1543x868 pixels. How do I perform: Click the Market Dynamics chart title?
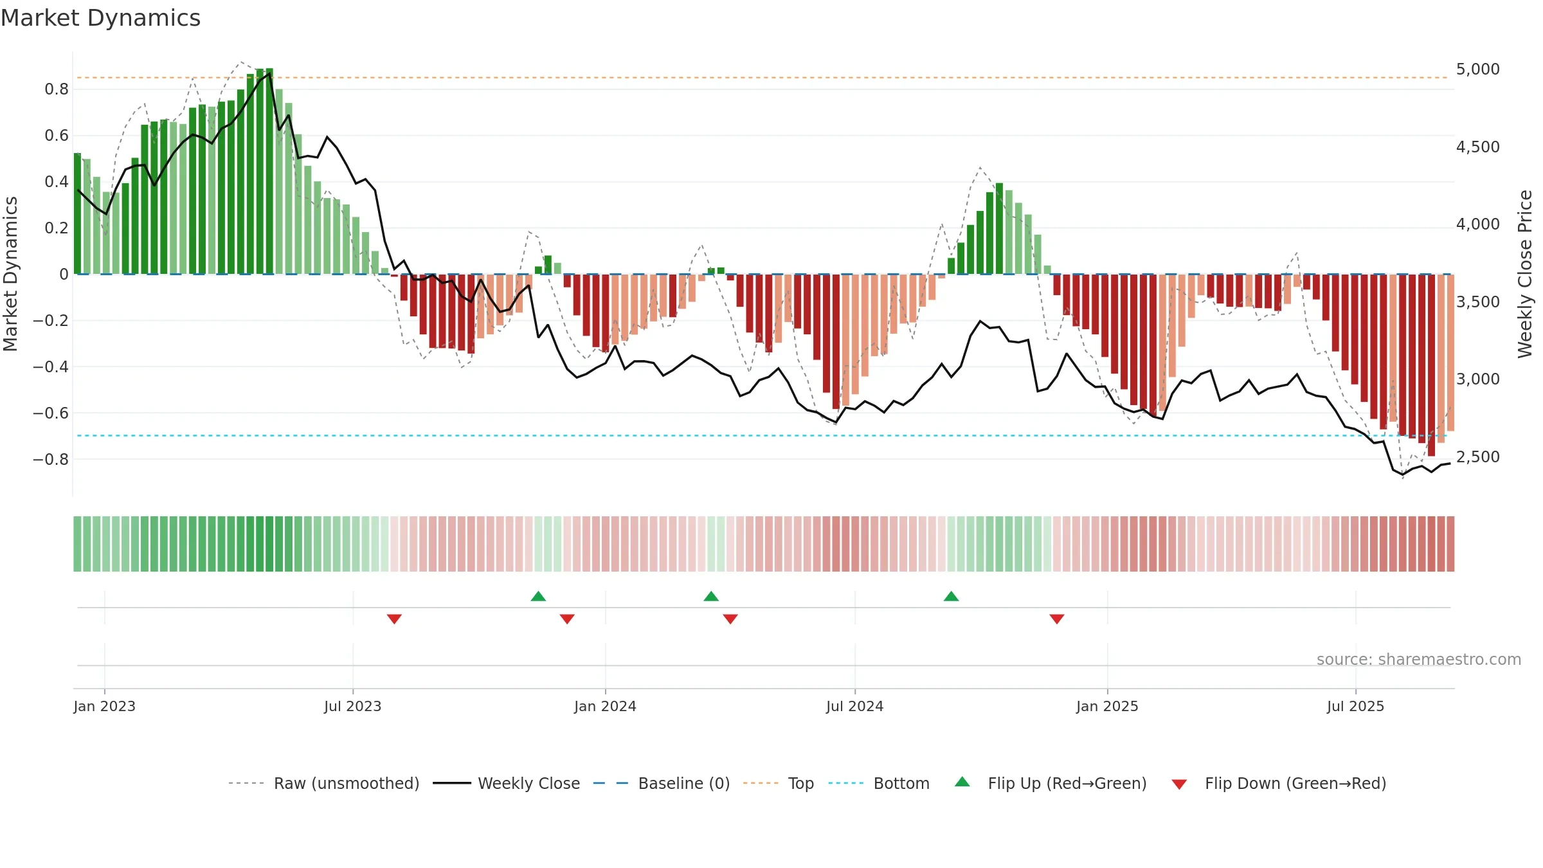point(100,18)
